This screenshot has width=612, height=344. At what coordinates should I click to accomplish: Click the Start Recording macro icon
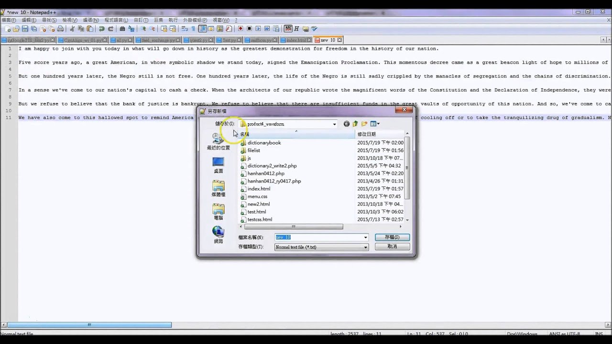click(x=240, y=29)
